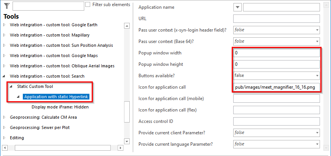This screenshot has width=331, height=156.
Task: Expand the Editing tree node
Action: 5,138
